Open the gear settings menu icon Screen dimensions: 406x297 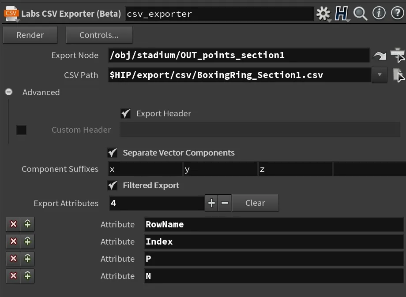(x=323, y=14)
